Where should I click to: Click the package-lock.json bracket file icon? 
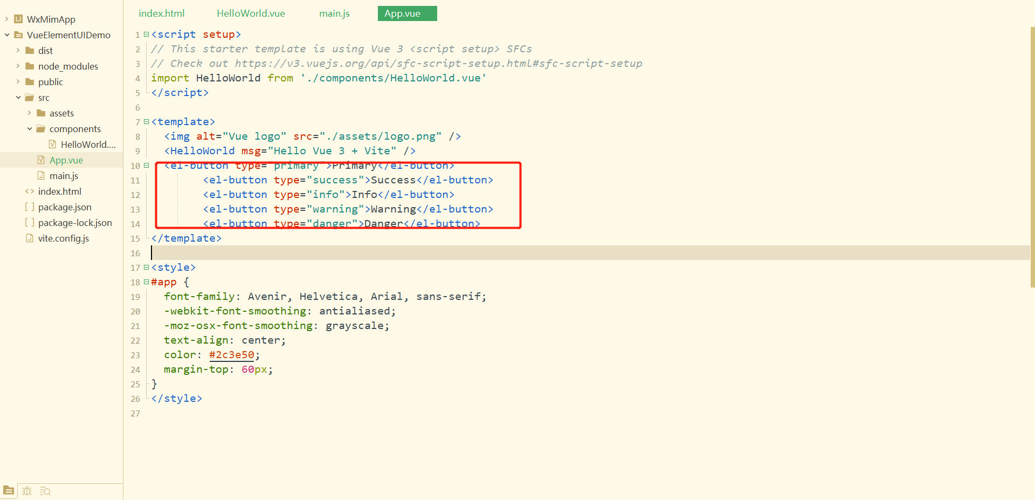(x=30, y=222)
